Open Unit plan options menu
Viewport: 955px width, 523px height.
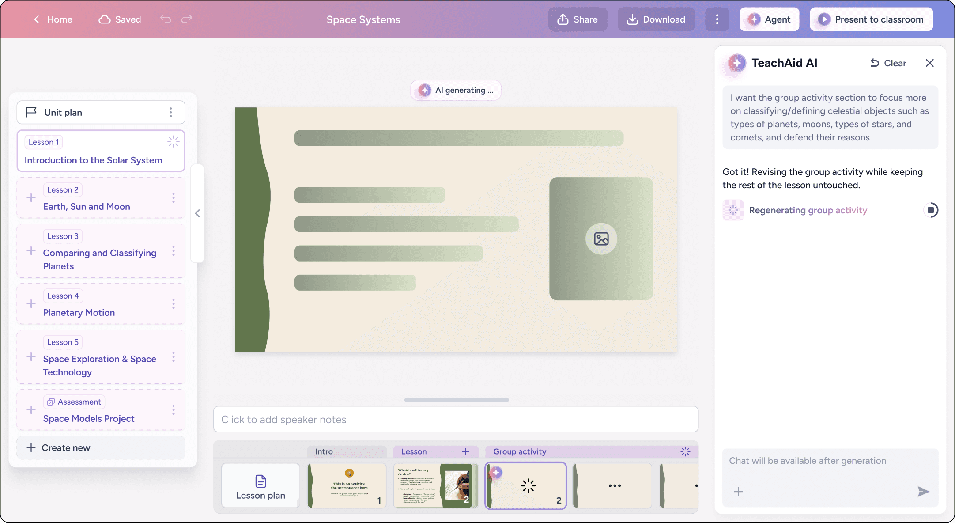coord(171,112)
